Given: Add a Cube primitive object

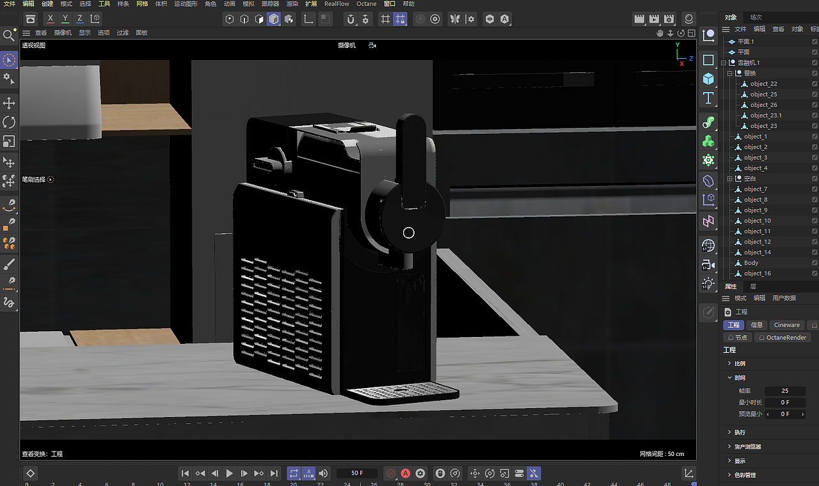Looking at the screenshot, I should point(708,79).
